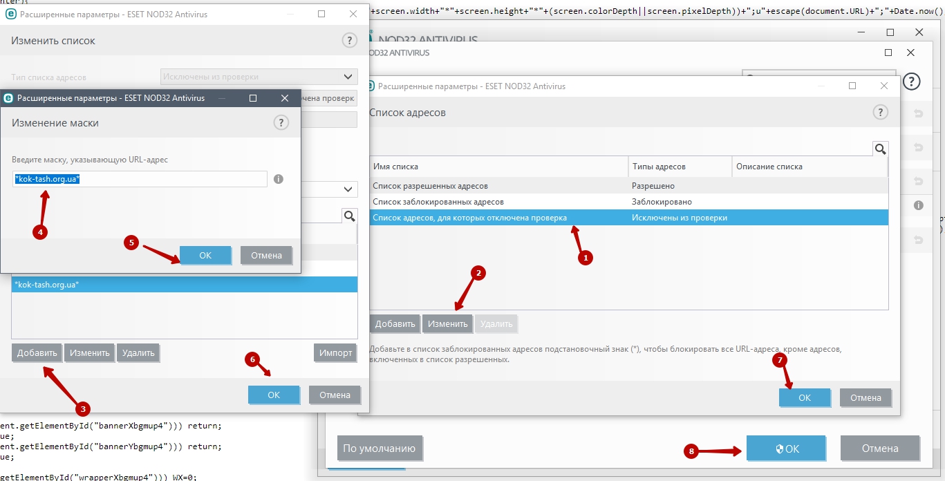This screenshot has width=945, height=481.
Task: Click the По умолчанию button
Action: pos(379,449)
